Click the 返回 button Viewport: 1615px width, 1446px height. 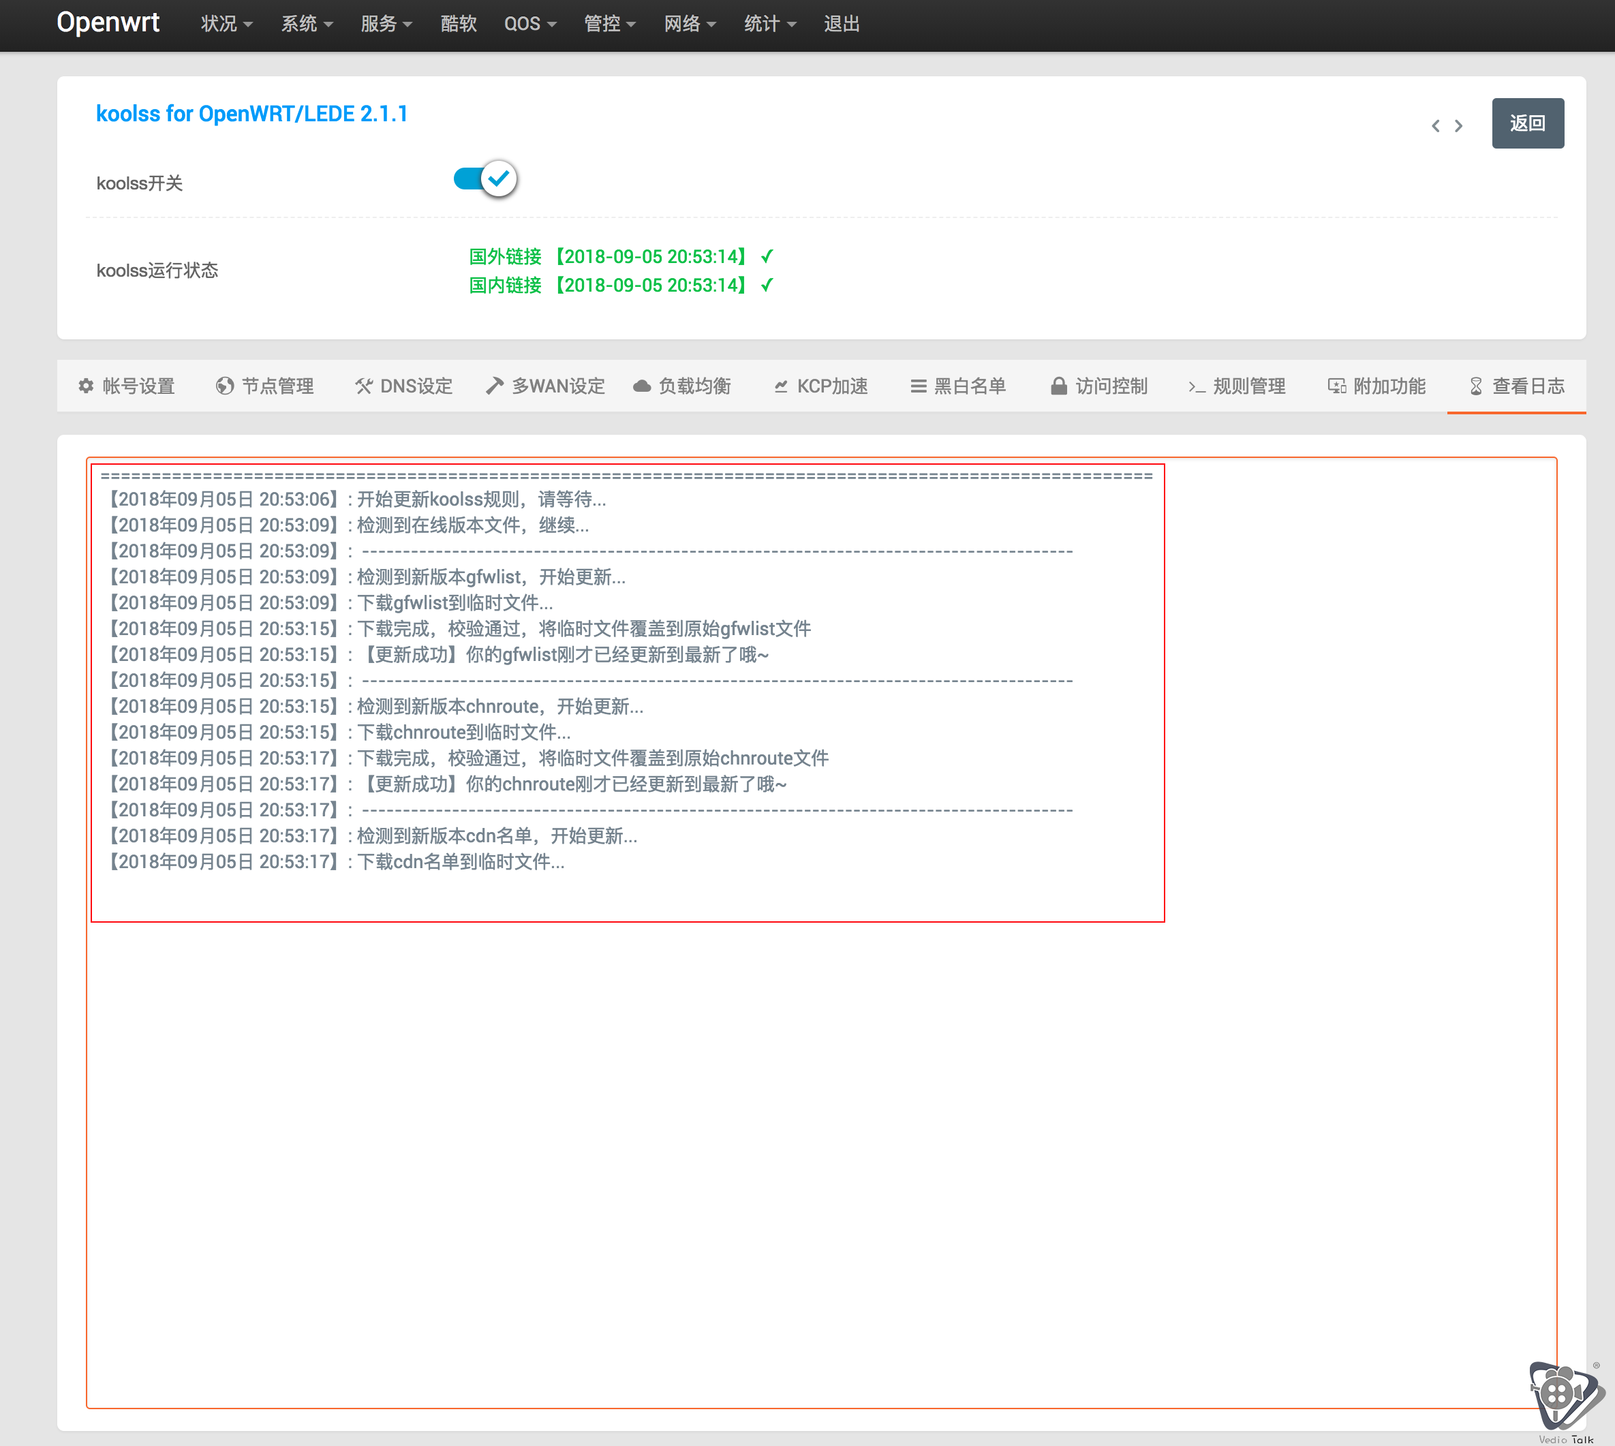(x=1528, y=123)
